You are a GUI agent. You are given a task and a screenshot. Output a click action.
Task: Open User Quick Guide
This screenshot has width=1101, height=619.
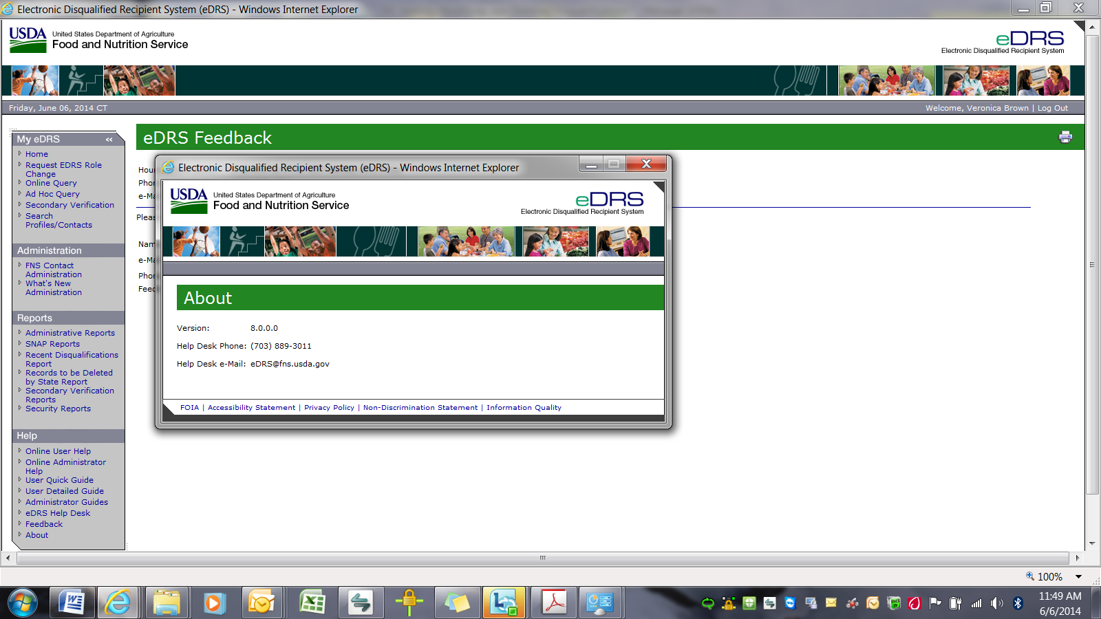(x=59, y=480)
